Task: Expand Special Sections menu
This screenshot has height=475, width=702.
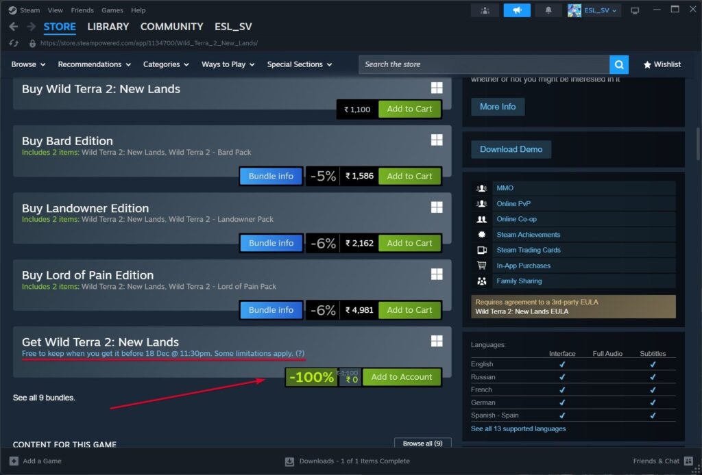Action: coord(300,64)
